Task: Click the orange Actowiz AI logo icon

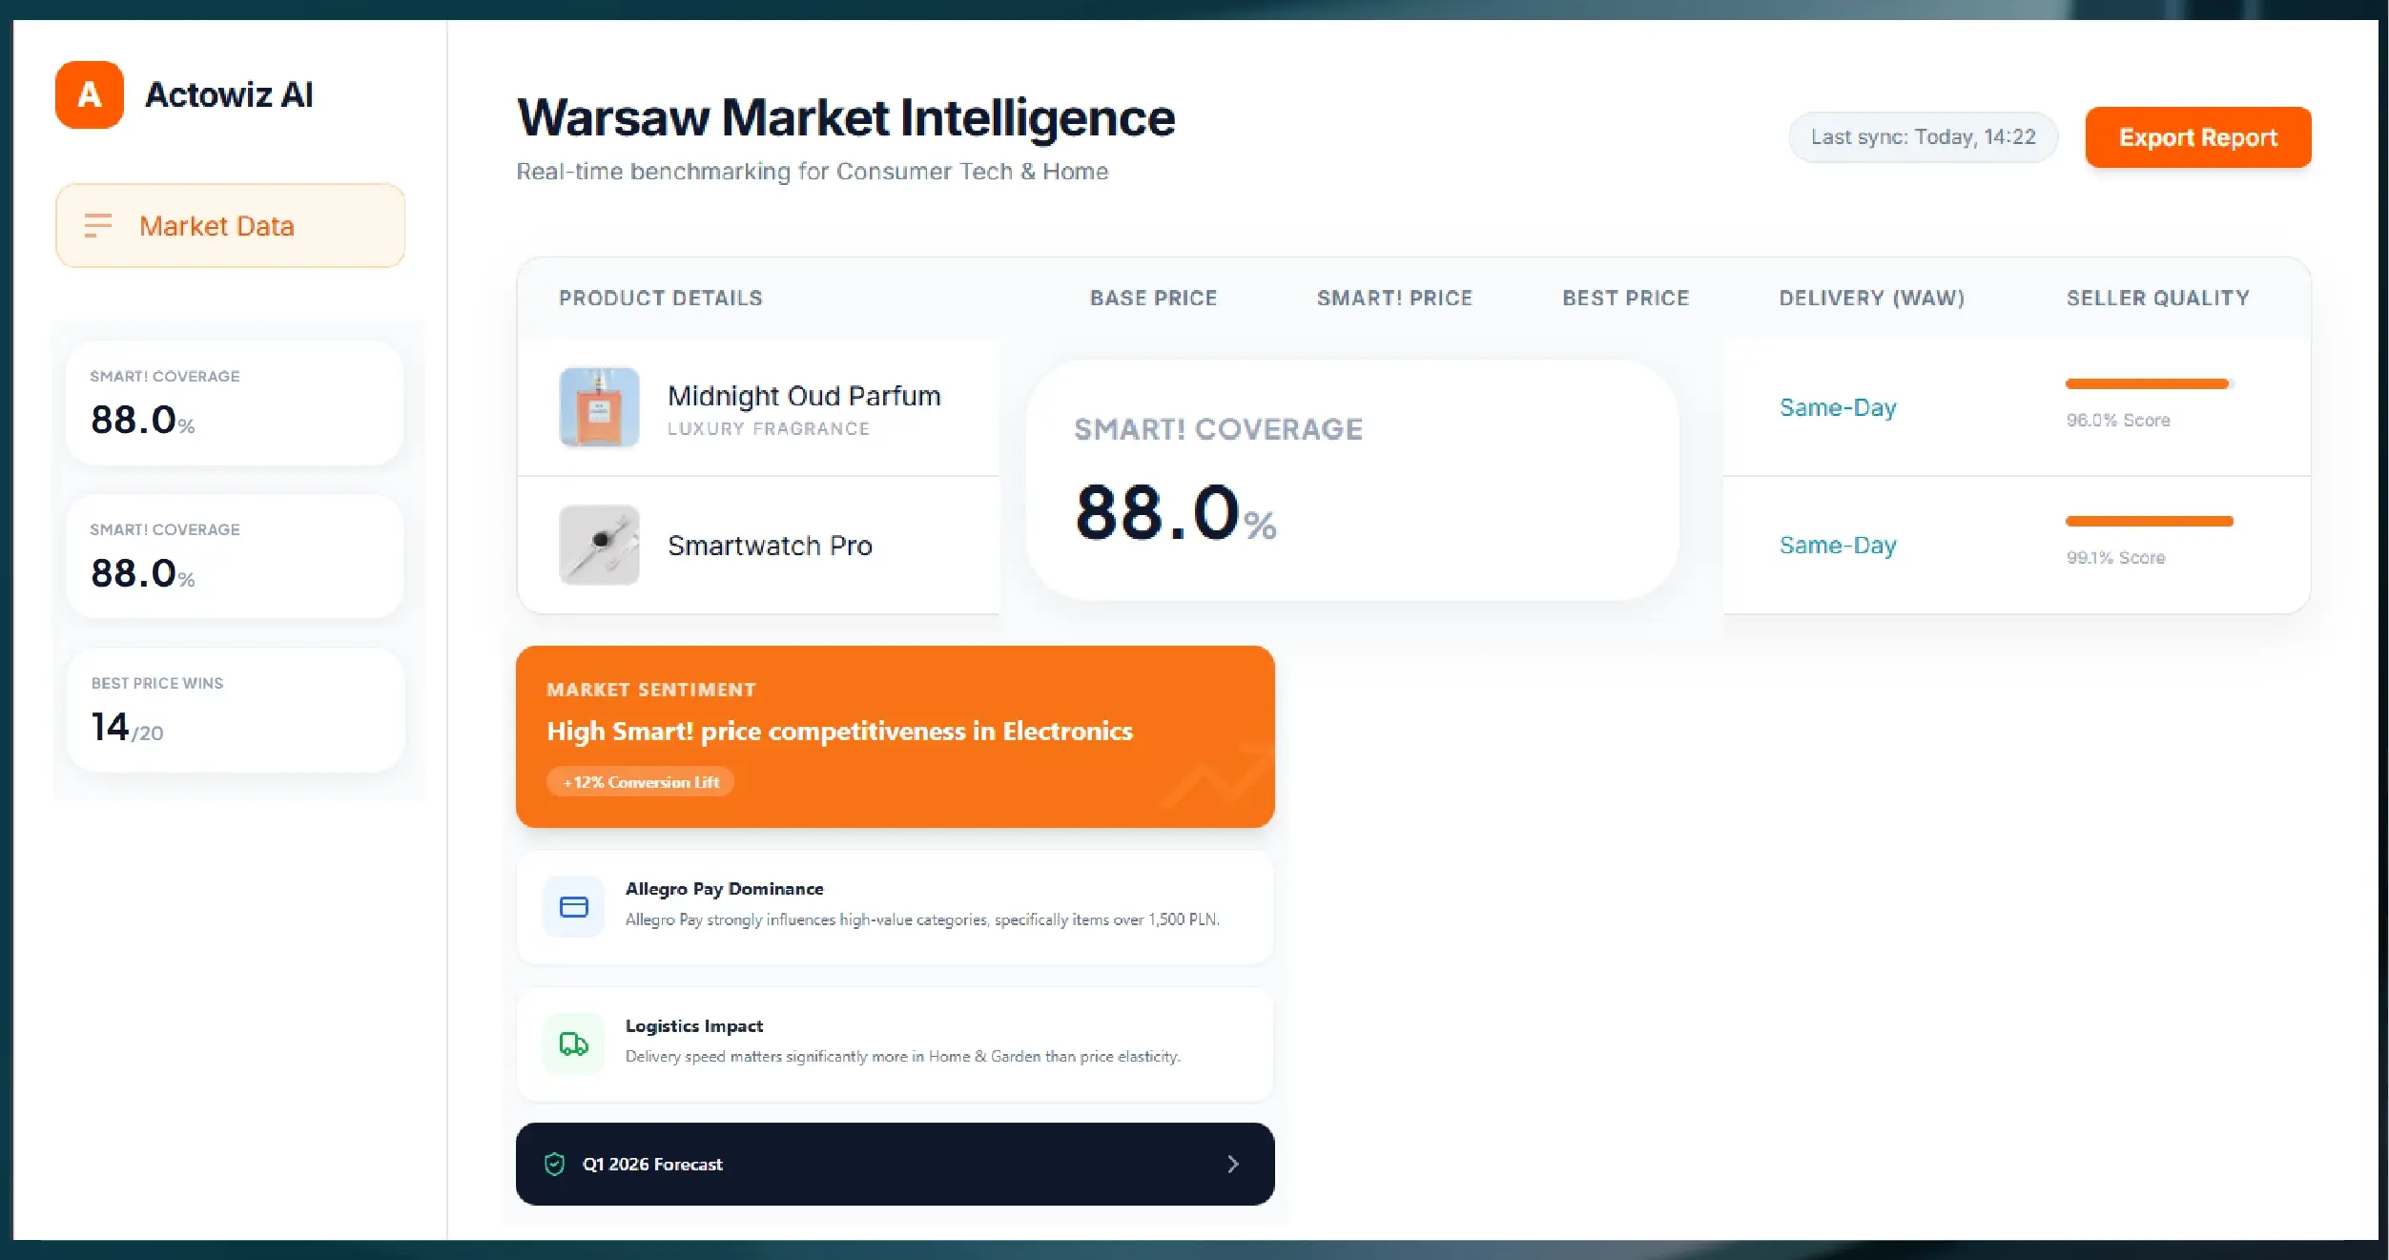Action: (90, 94)
